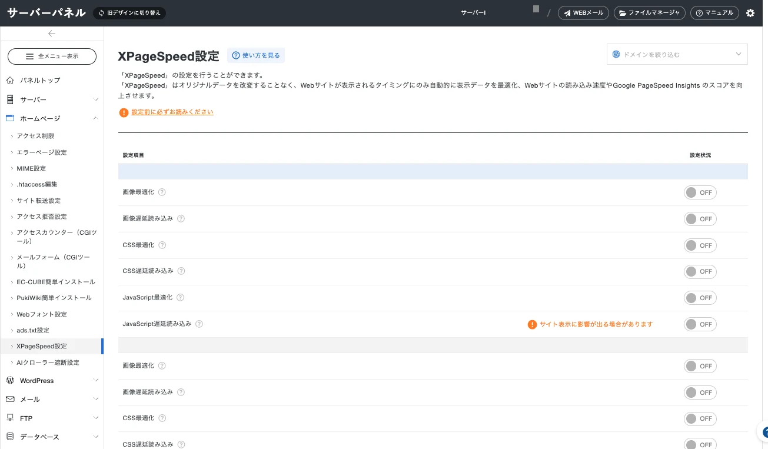768x449 pixels.
Task: Click help icon for CSS最適化 under blue header
Action: tap(162, 245)
